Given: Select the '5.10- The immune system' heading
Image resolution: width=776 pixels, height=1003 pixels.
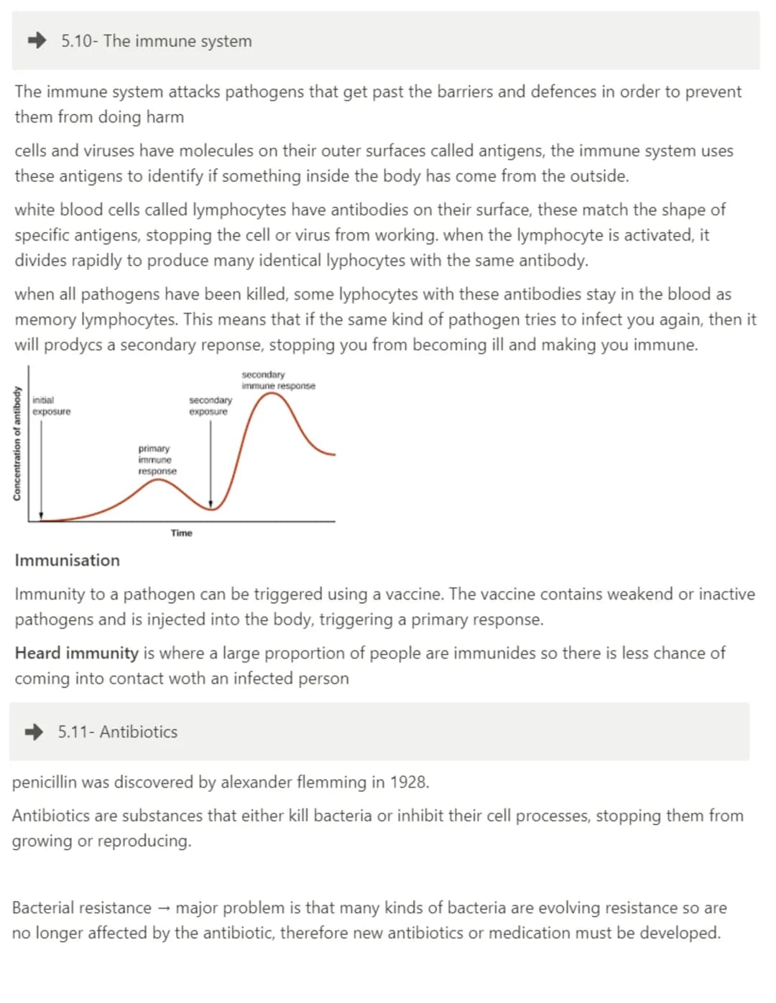Looking at the screenshot, I should (x=157, y=41).
